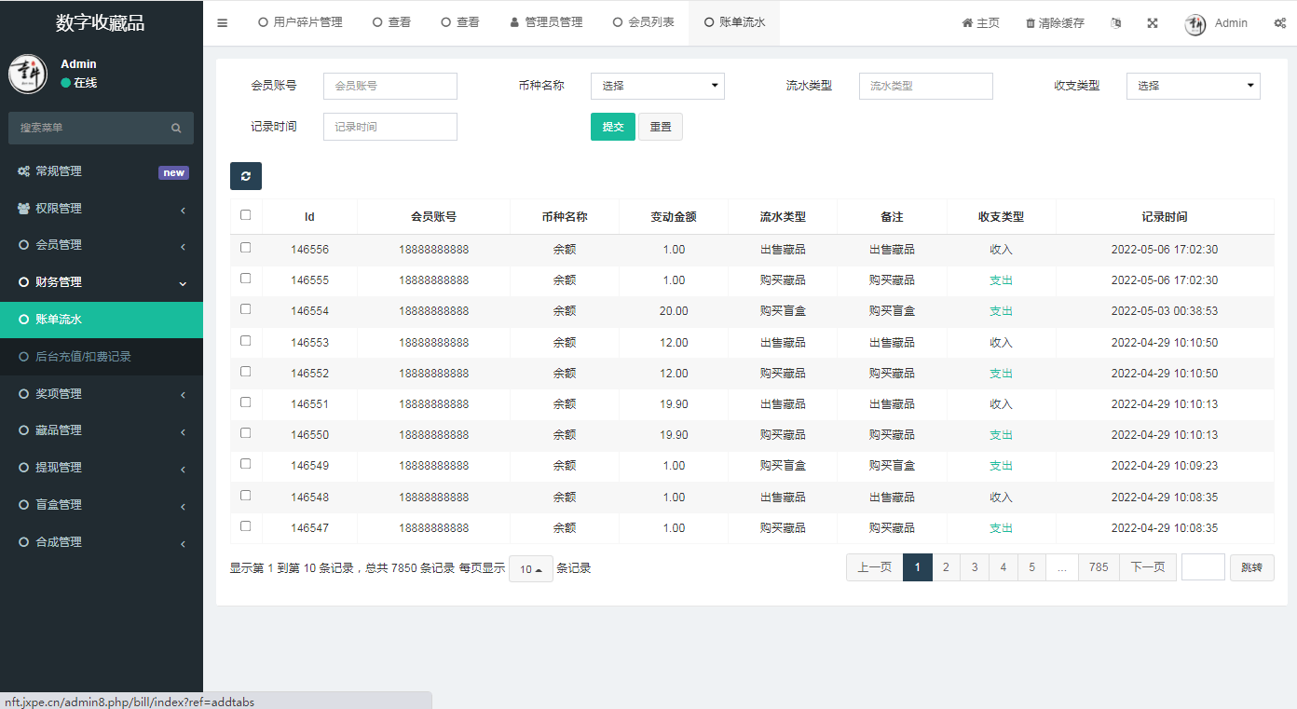
Task: Toggle the select-all checkbox in table header
Action: coord(246,215)
